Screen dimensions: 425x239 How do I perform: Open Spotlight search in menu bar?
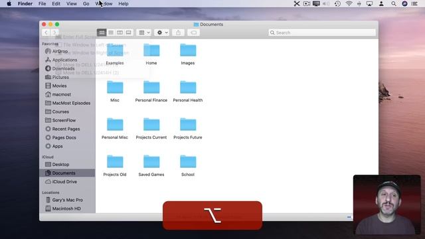pyautogui.click(x=394, y=4)
